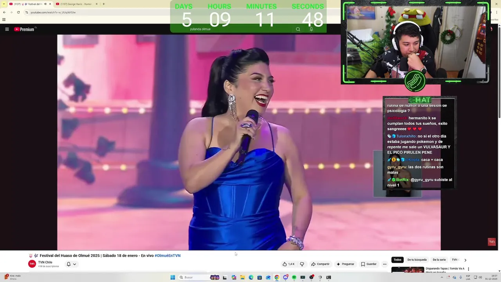Open the weather widget 'Aire: malo'
The image size is (501, 282).
tap(13, 277)
